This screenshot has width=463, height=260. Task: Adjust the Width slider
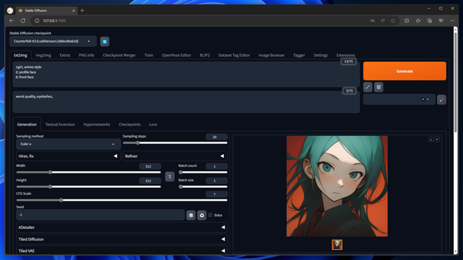click(x=89, y=172)
